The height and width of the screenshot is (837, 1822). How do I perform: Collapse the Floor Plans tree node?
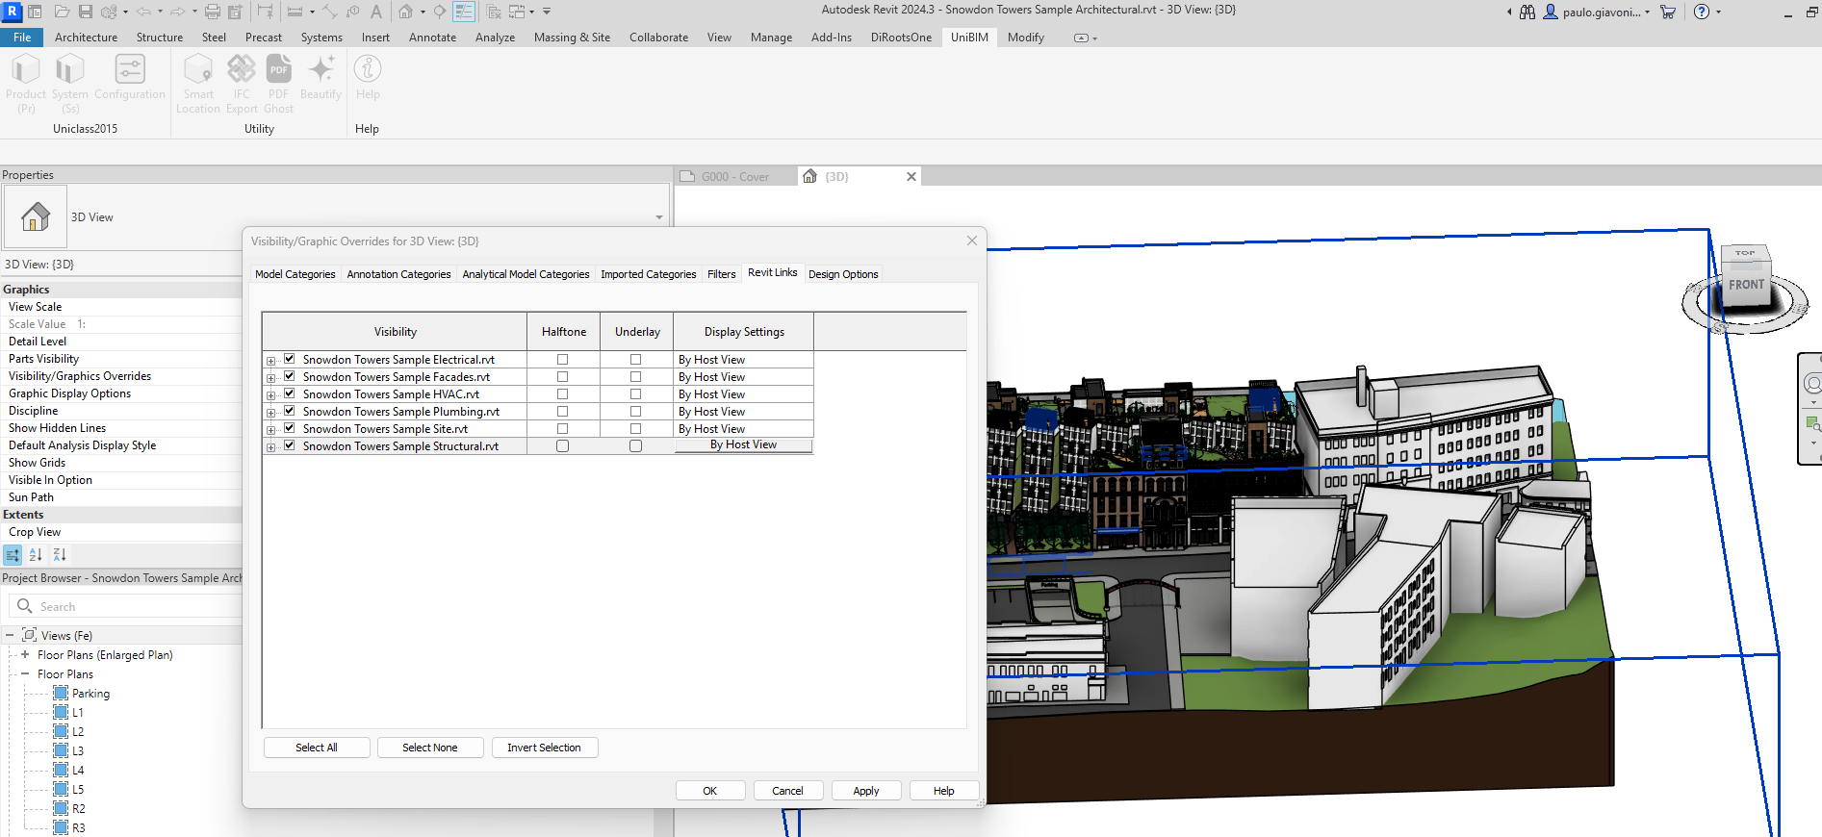pos(25,674)
